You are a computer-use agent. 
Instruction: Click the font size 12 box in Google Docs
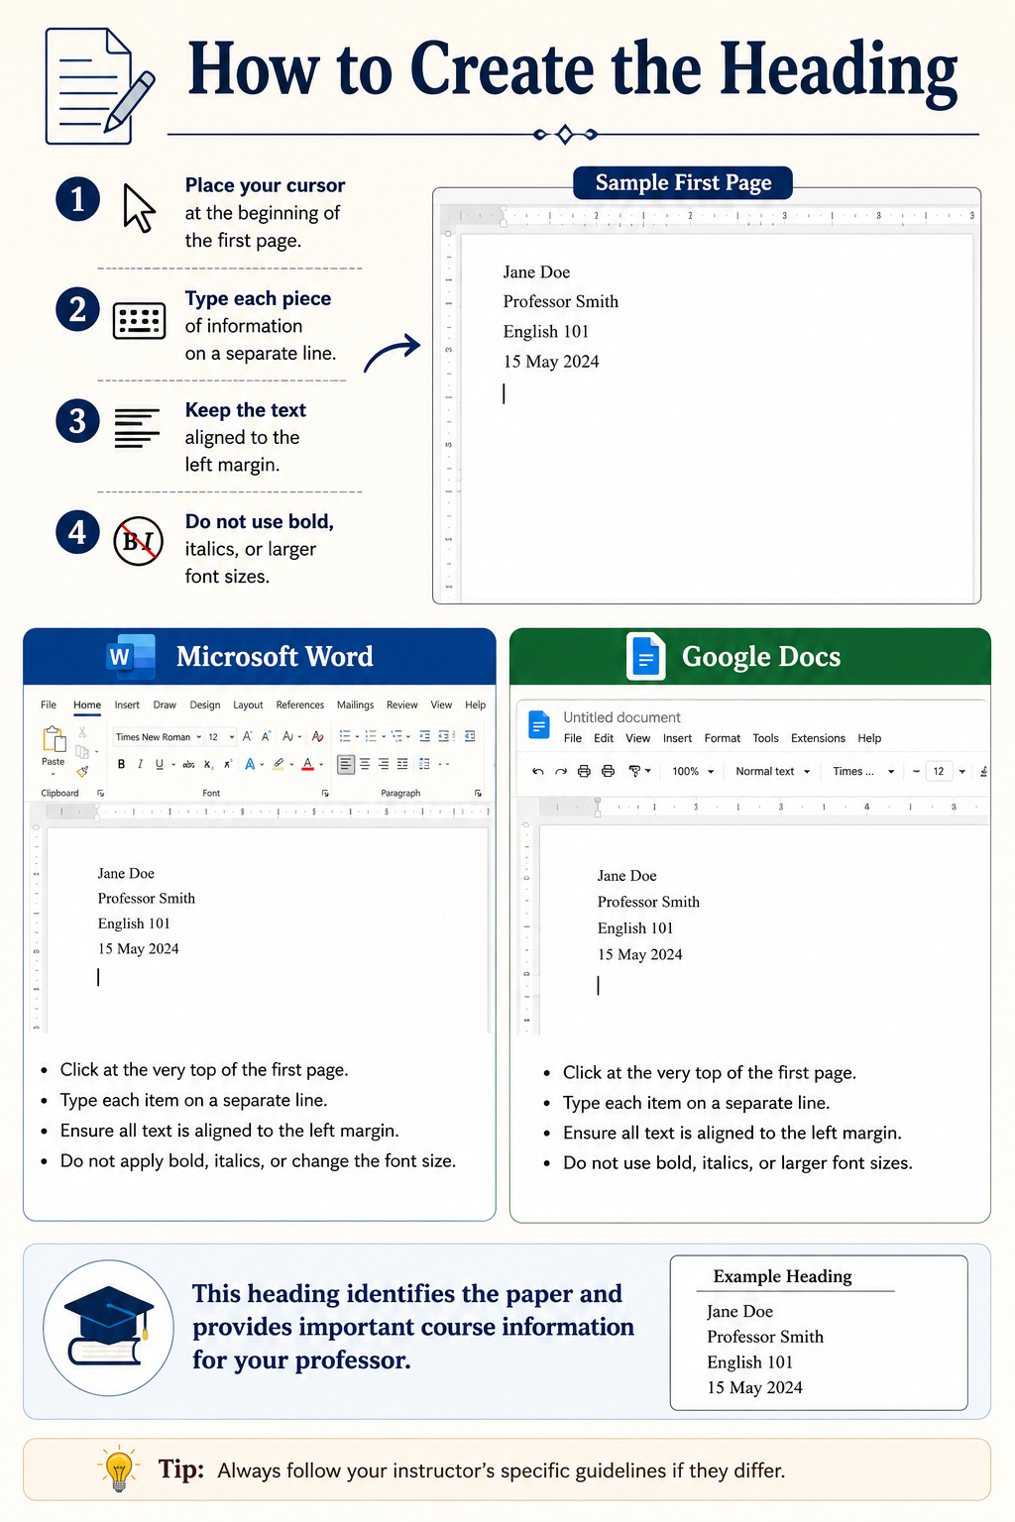tap(939, 771)
